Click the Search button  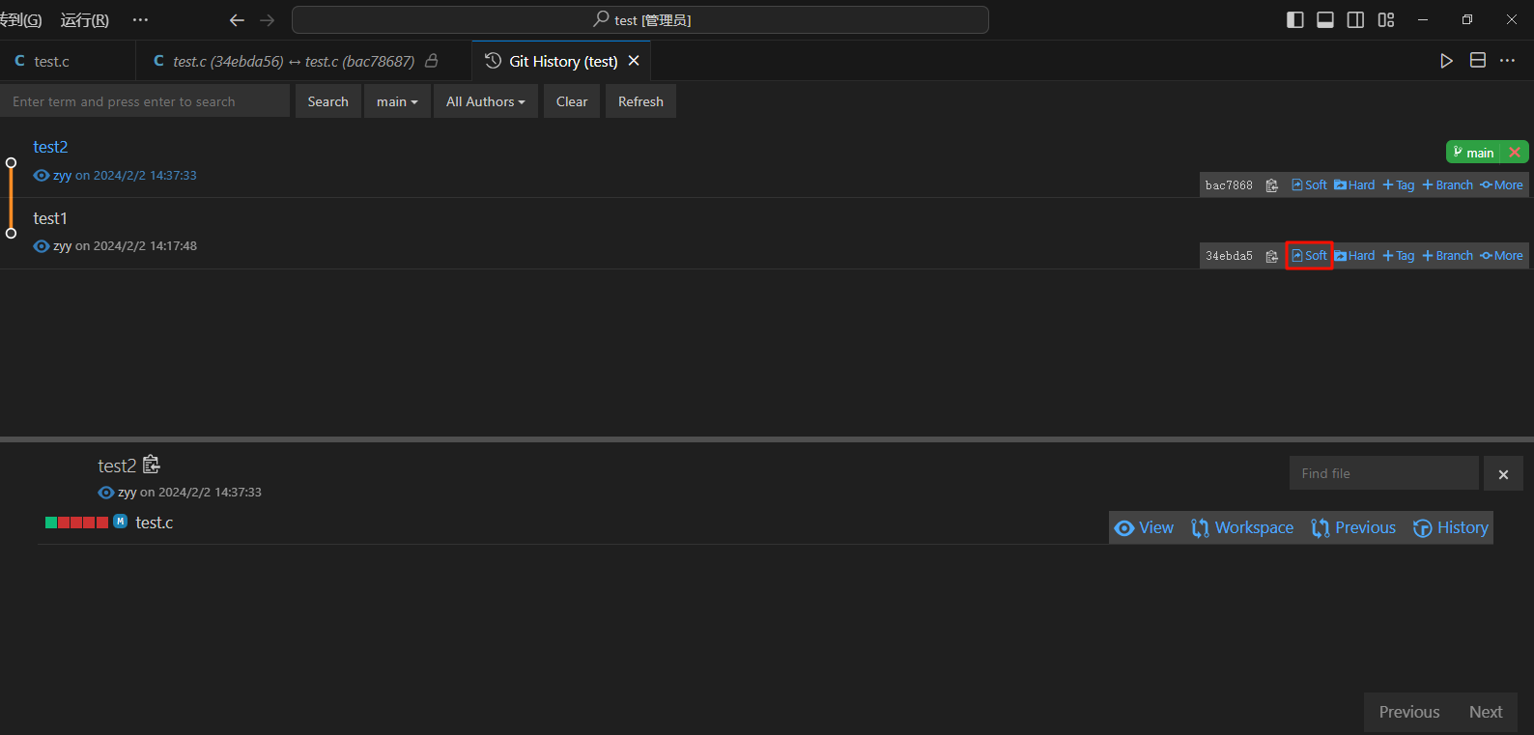coord(328,101)
